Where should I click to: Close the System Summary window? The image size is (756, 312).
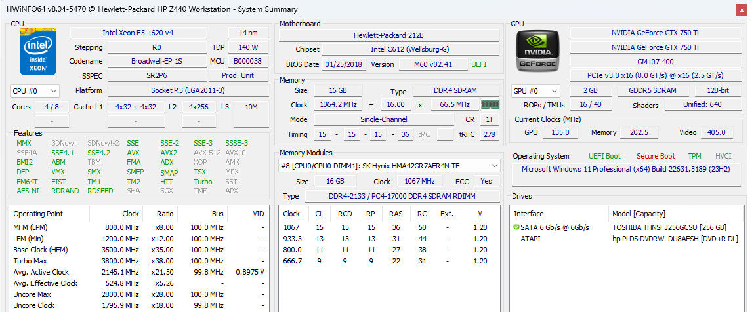(x=742, y=9)
